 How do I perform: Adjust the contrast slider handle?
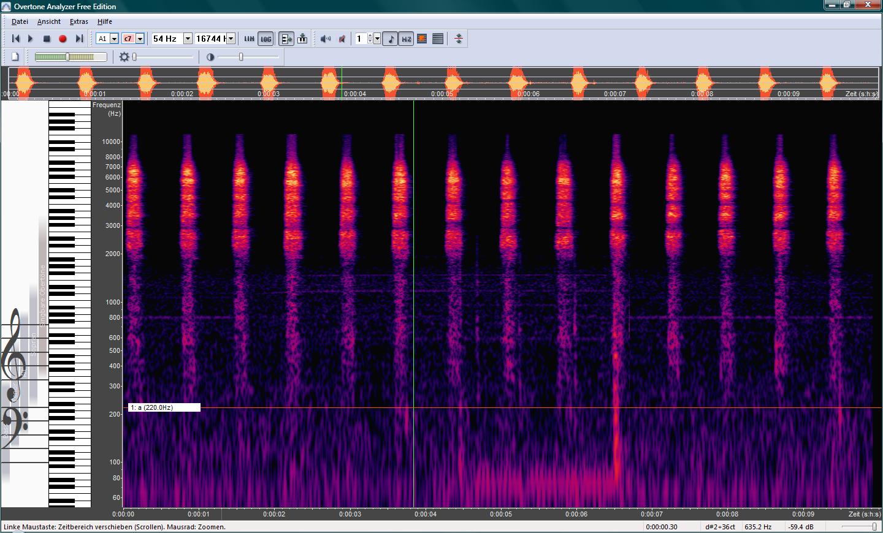[241, 57]
